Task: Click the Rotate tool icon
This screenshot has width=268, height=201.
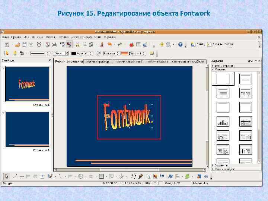Action: [170, 176]
